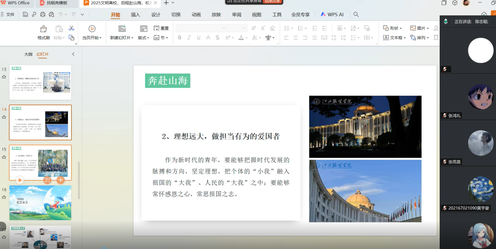Open the Shapes (形状) dropdown
This screenshot has width=496, height=249.
point(392,28)
